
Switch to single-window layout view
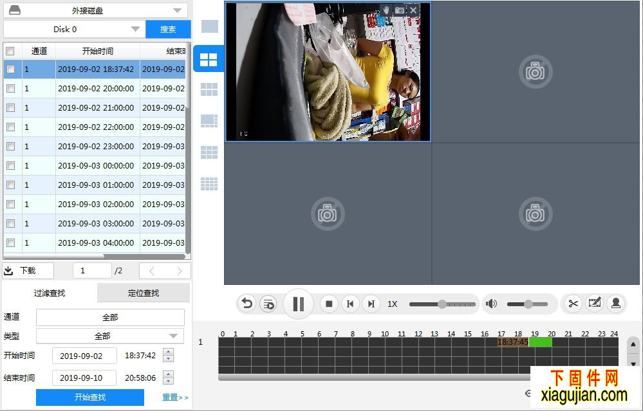210,26
